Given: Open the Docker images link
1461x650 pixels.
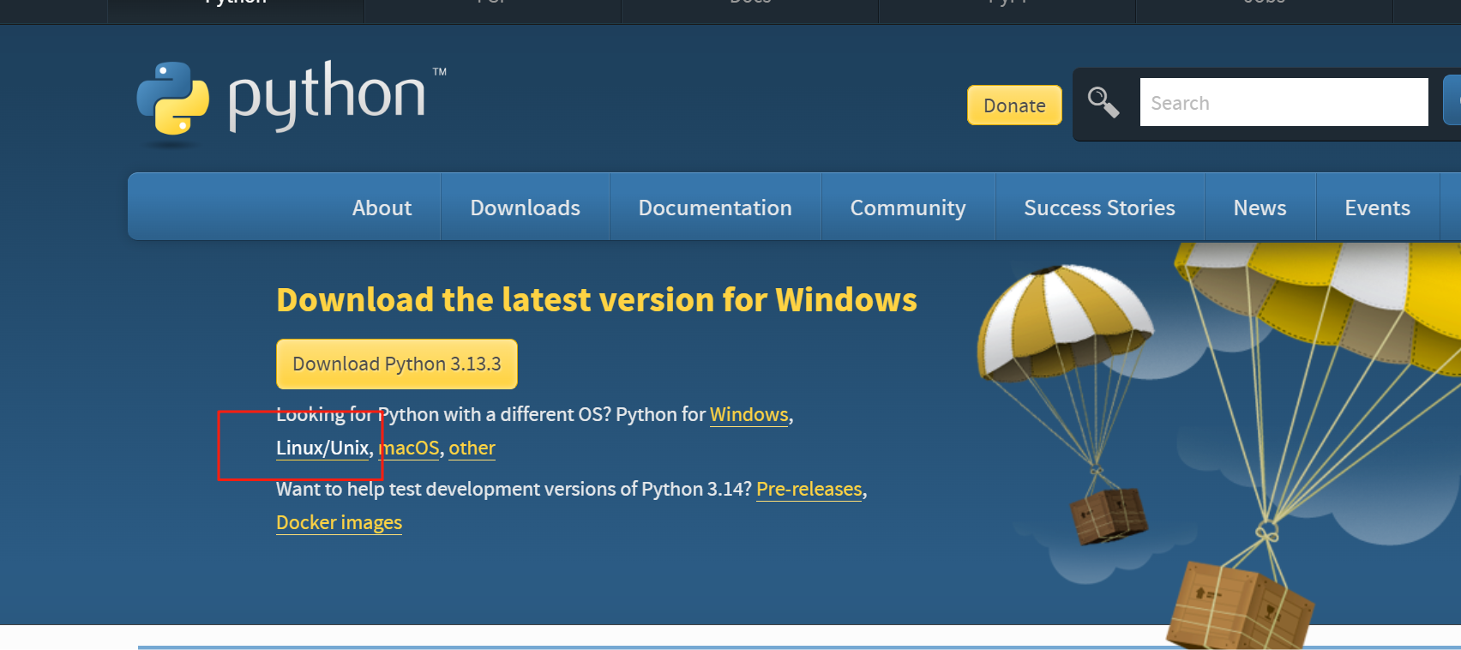Looking at the screenshot, I should click(x=339, y=523).
